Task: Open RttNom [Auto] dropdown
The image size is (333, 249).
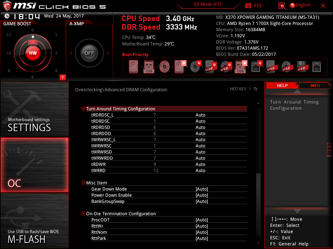Action: [202, 232]
